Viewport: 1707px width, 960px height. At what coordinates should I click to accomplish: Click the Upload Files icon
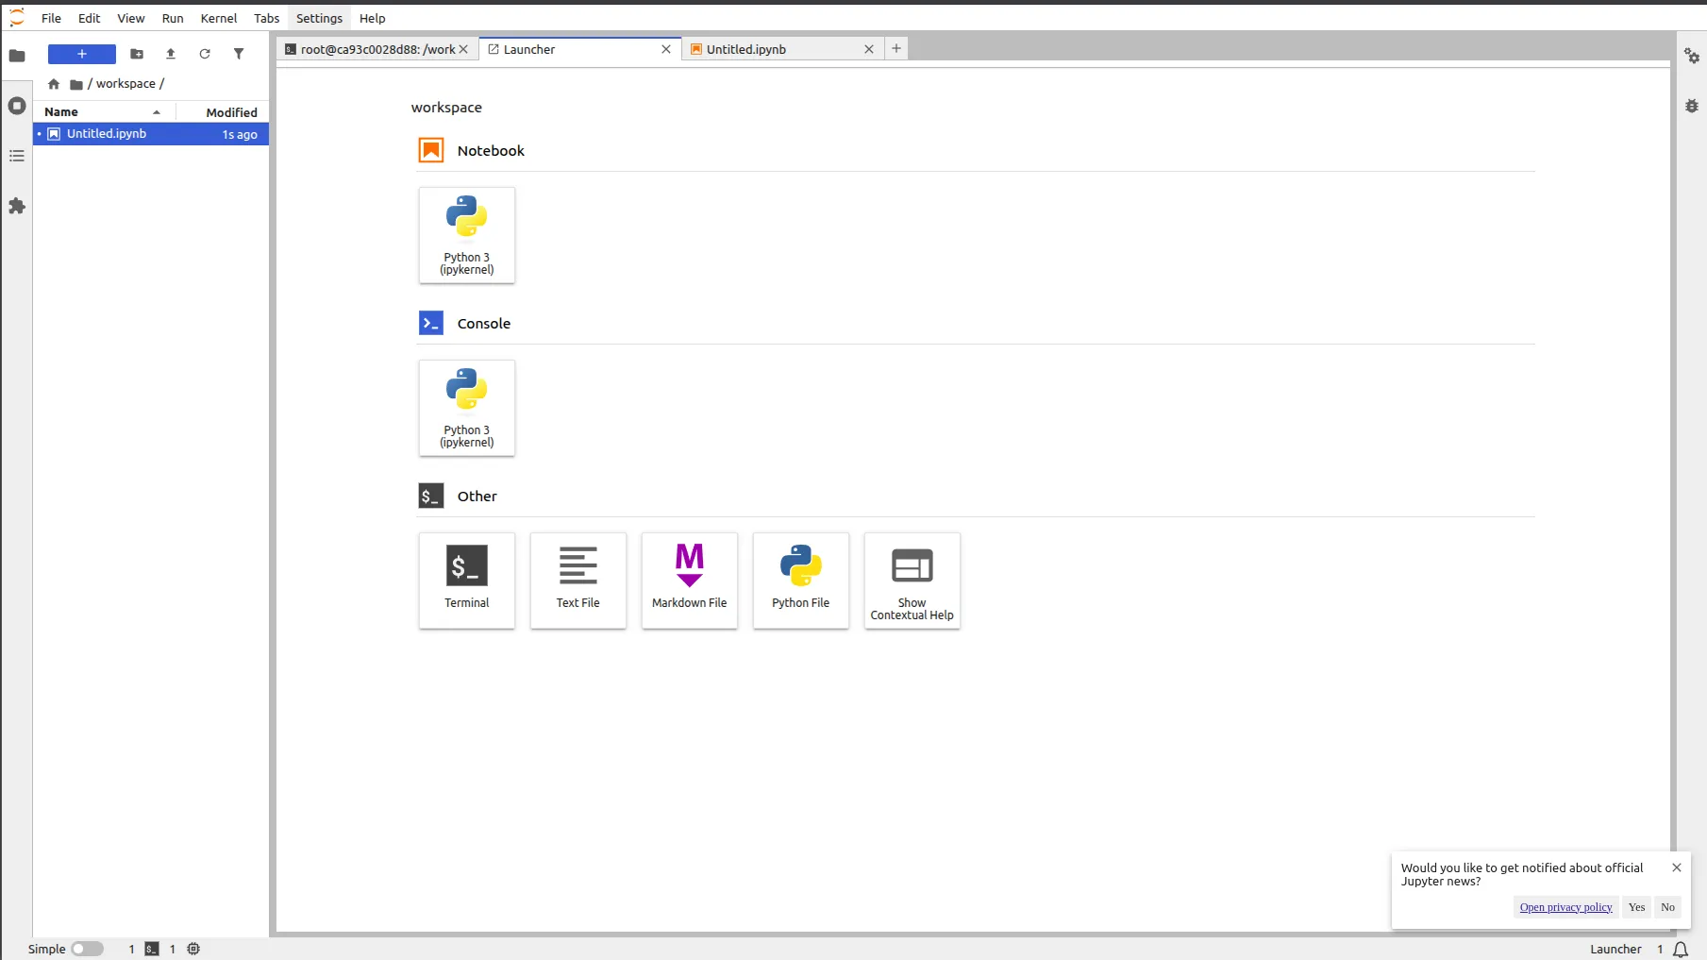[x=171, y=54]
